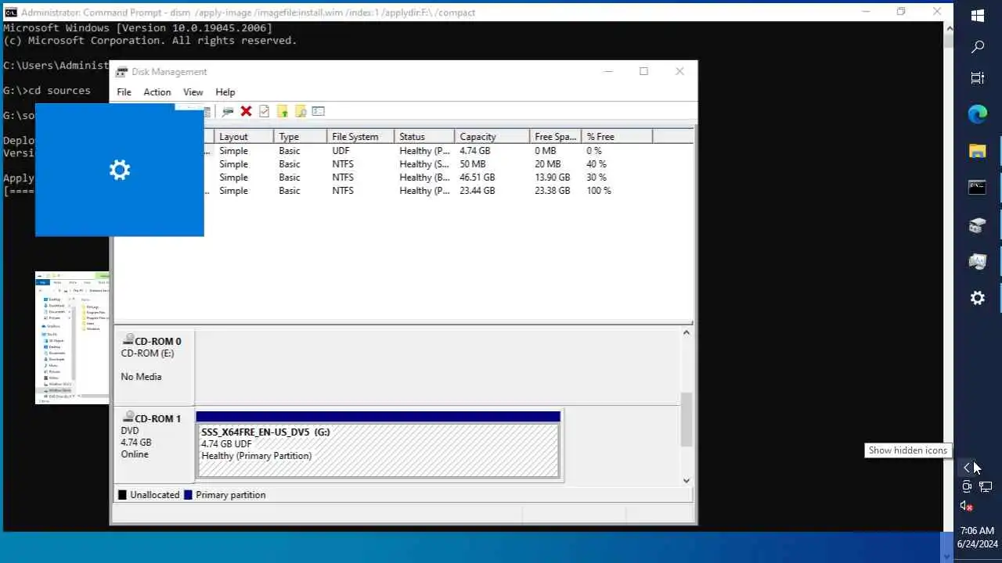Open the File menu in Disk Management
The image size is (1002, 563).
[x=124, y=92]
